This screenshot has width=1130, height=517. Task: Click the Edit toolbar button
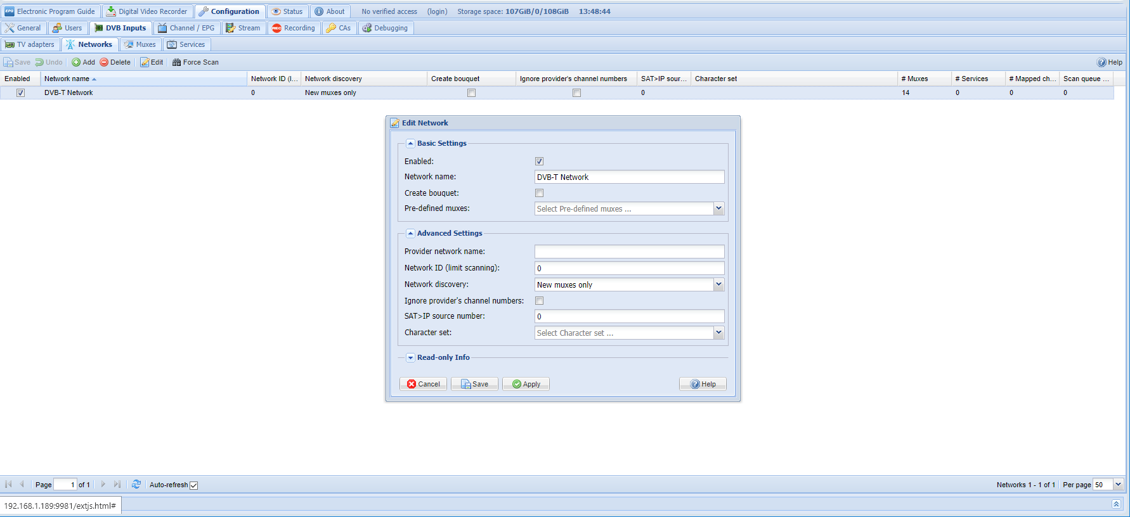tap(152, 62)
